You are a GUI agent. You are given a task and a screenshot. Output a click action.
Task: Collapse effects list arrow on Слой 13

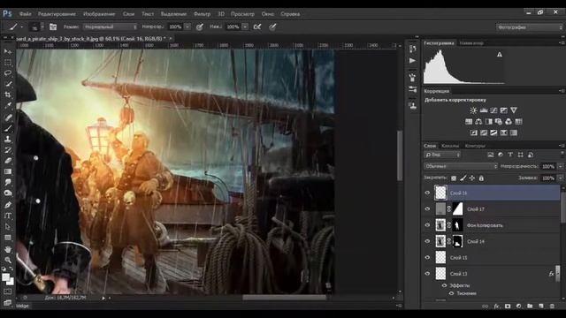coord(558,274)
